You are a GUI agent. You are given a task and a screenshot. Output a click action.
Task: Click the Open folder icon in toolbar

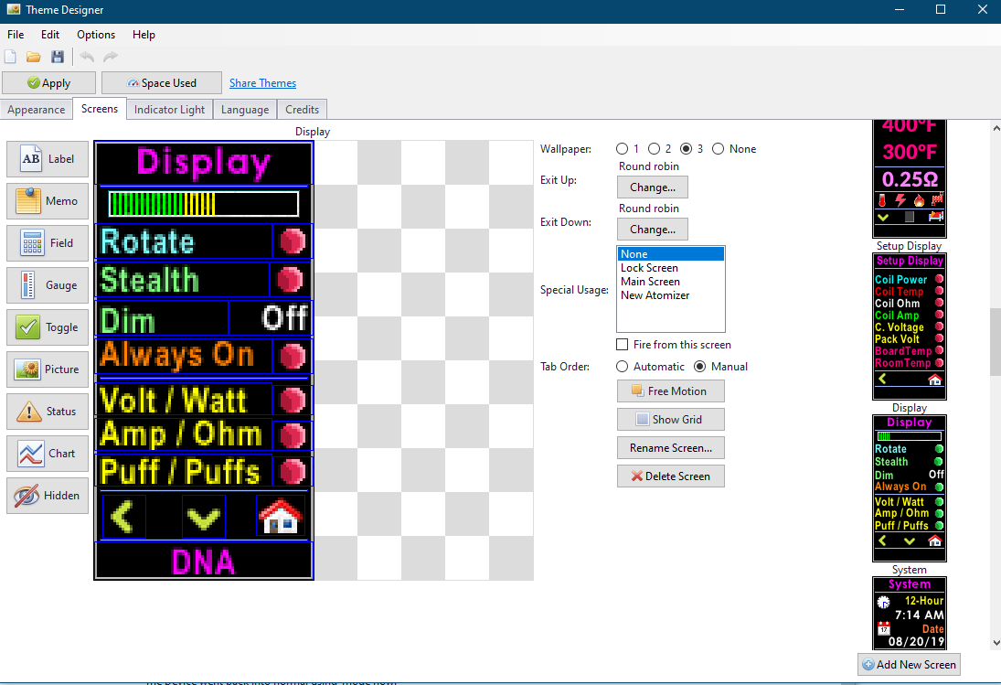(x=34, y=57)
